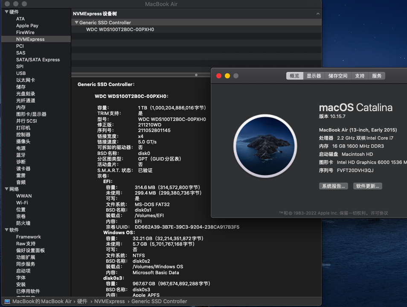Image resolution: width=407 pixels, height=307 pixels.
Task: Open USB hardware section
Action: (21, 73)
